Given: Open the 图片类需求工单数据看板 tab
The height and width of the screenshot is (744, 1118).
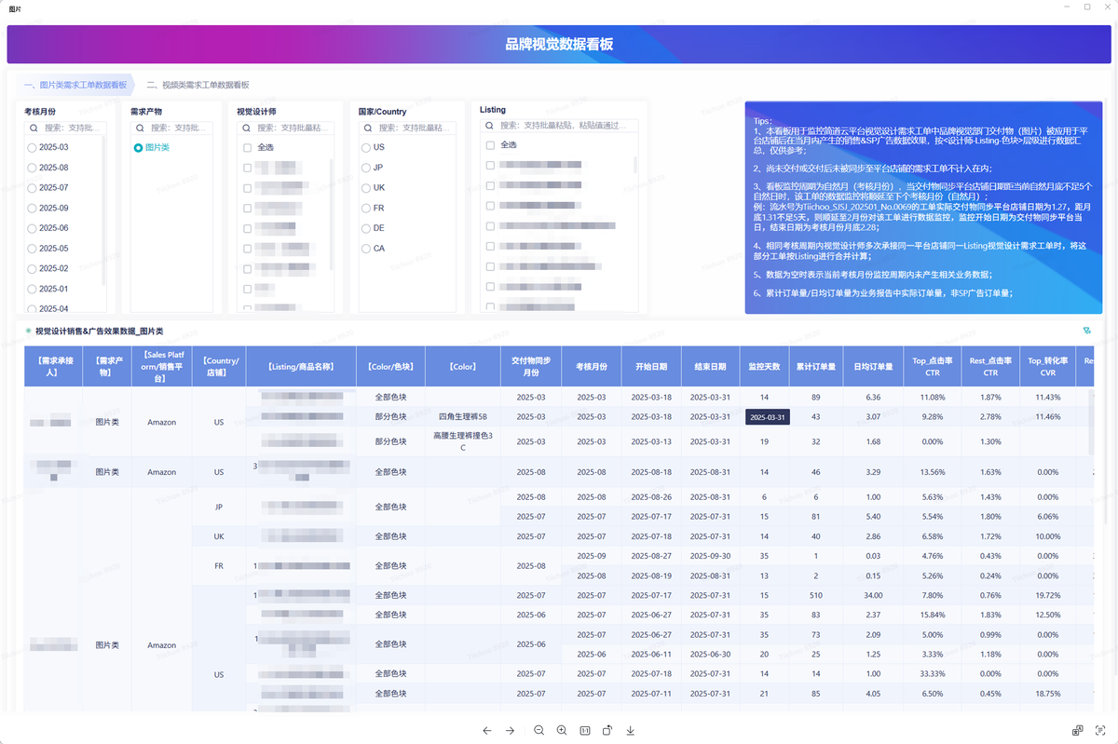Looking at the screenshot, I should 75,85.
